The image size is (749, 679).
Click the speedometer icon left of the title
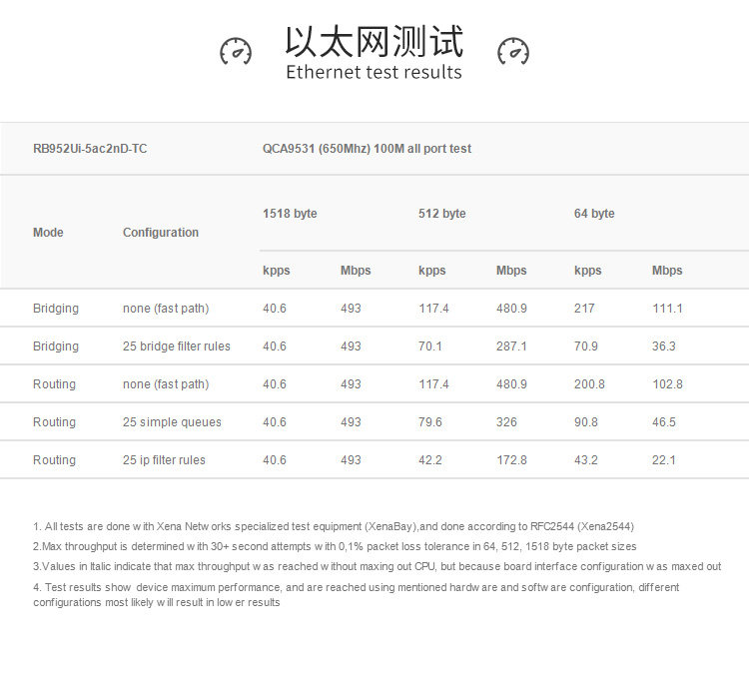(x=236, y=51)
